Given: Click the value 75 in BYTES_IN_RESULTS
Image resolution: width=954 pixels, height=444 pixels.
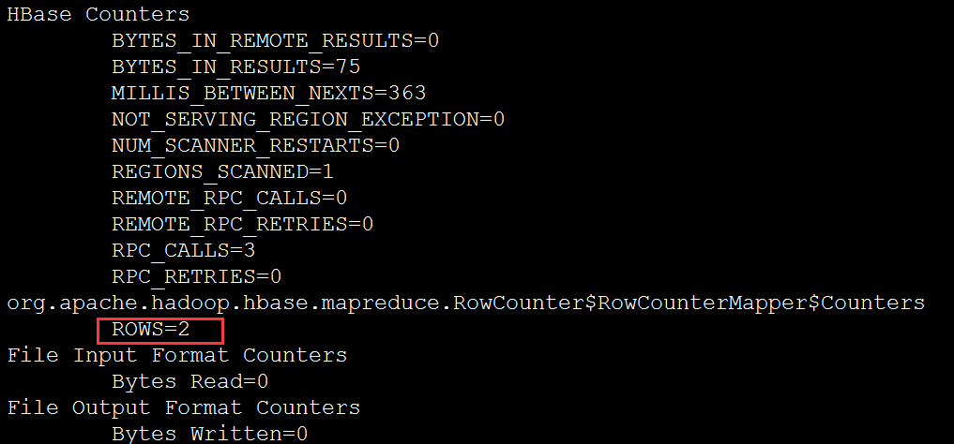Looking at the screenshot, I should [348, 67].
